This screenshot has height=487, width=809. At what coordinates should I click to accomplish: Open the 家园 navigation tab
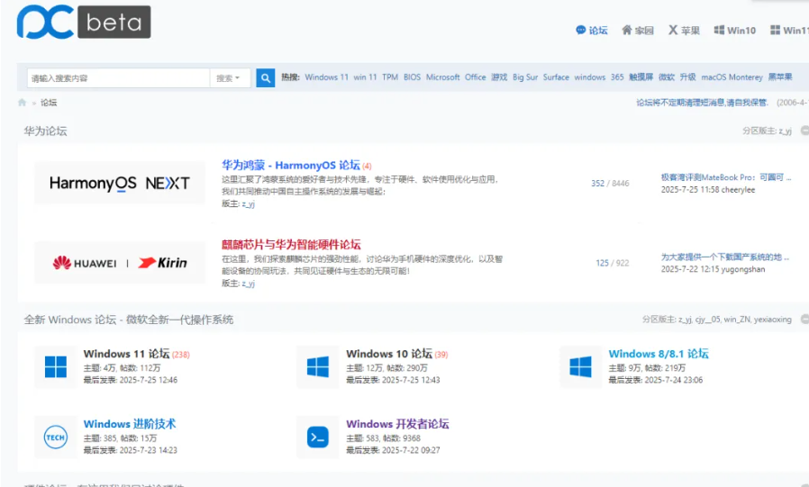point(638,31)
